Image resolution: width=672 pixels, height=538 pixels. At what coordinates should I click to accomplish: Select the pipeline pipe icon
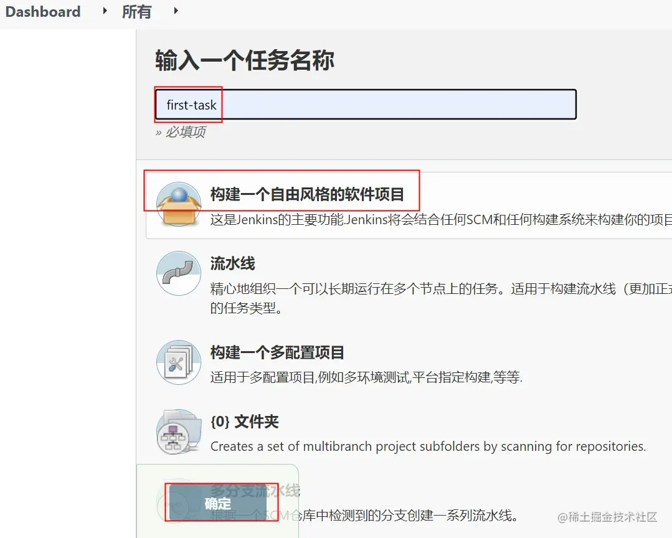click(179, 273)
